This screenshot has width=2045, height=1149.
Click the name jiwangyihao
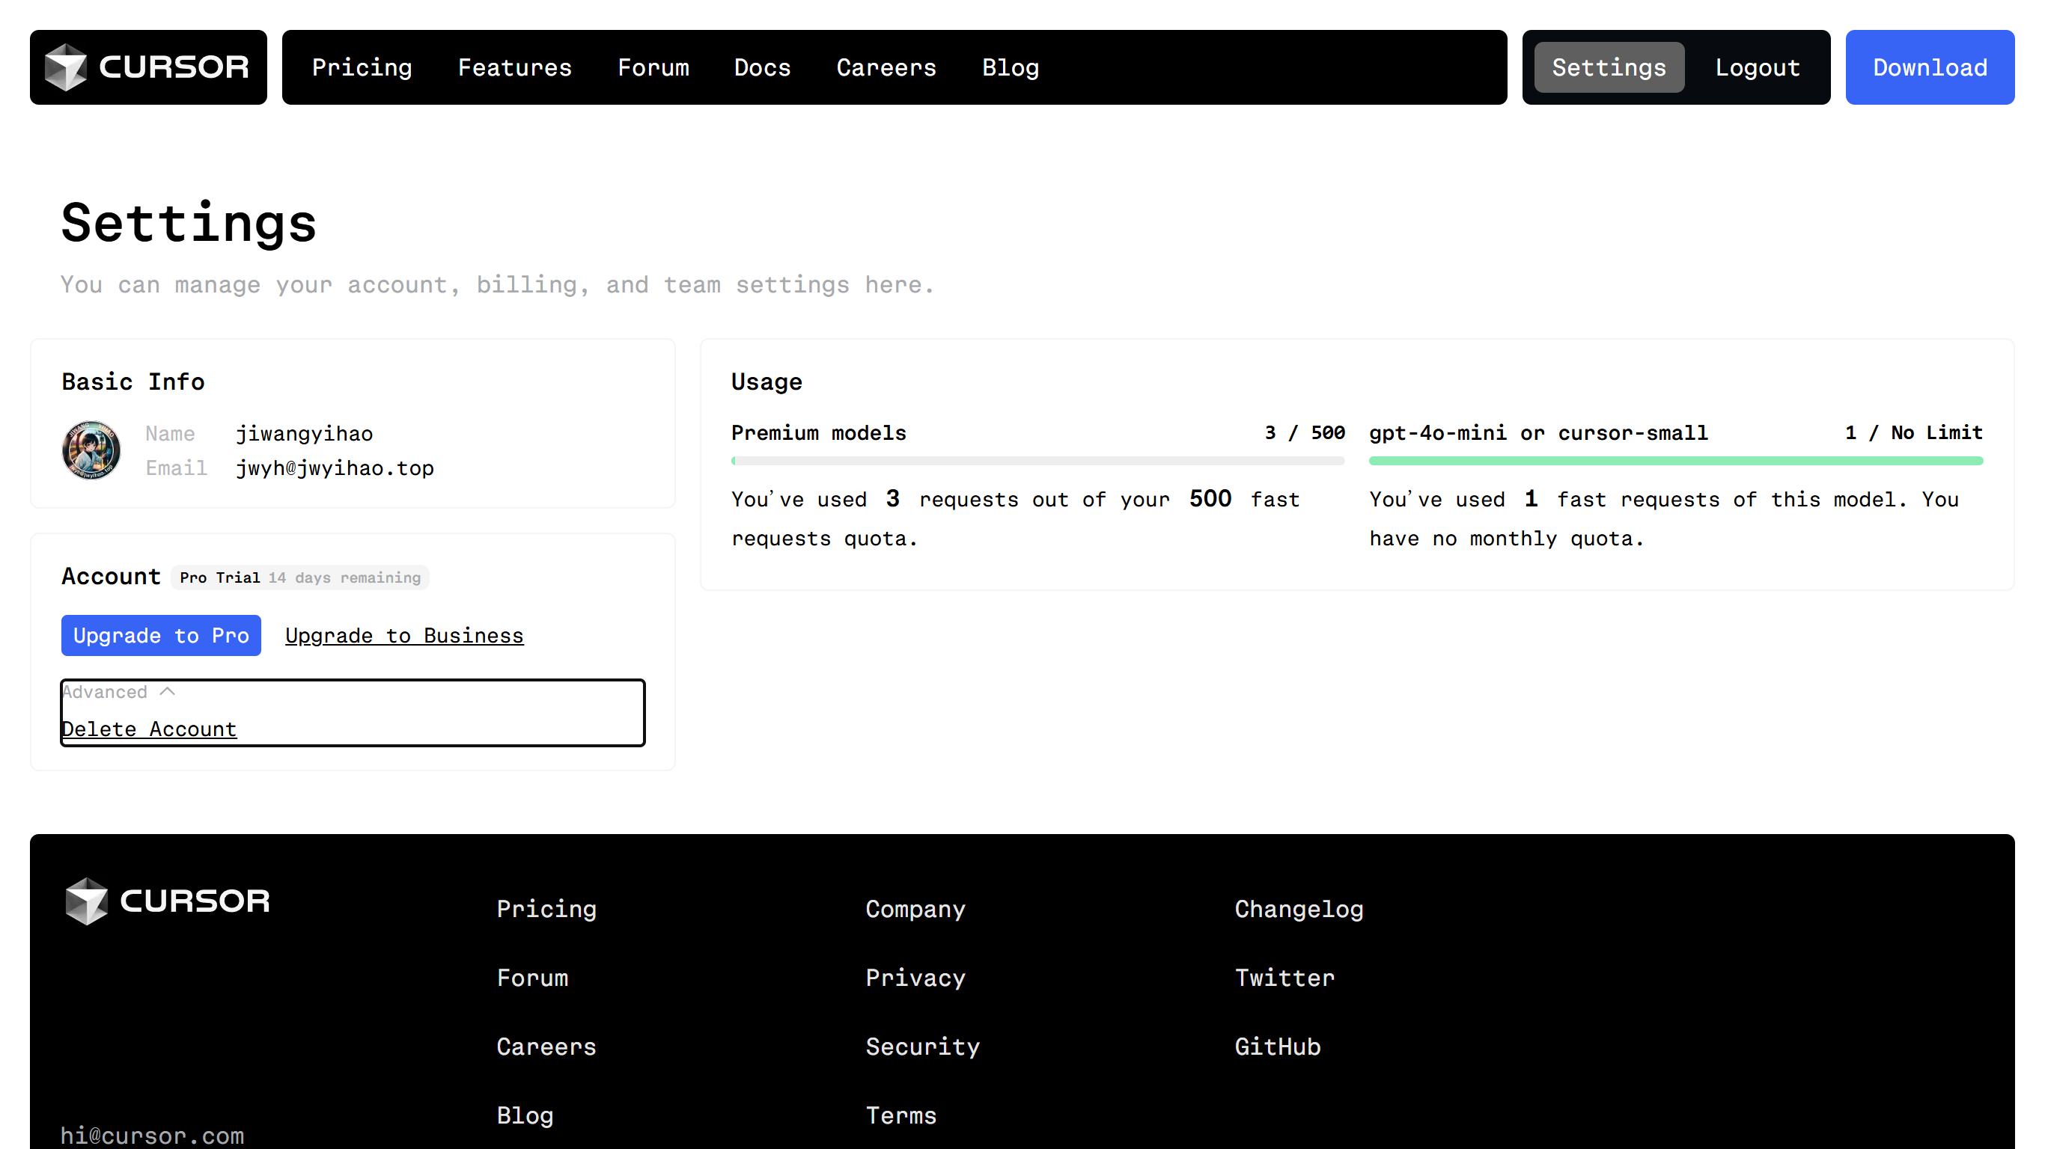click(304, 433)
